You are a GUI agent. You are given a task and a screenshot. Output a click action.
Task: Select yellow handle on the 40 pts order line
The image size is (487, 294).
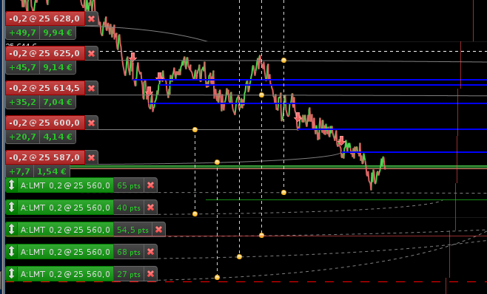pyautogui.click(x=195, y=214)
